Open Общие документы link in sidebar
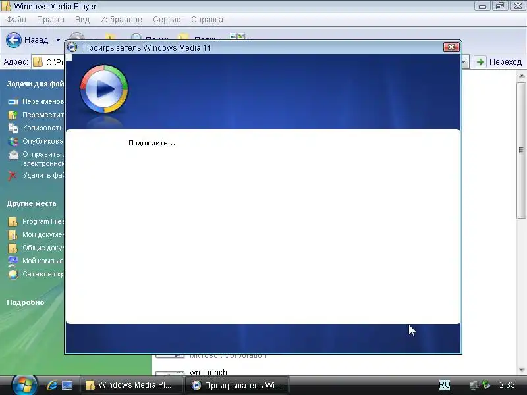527x395 pixels. [43, 248]
